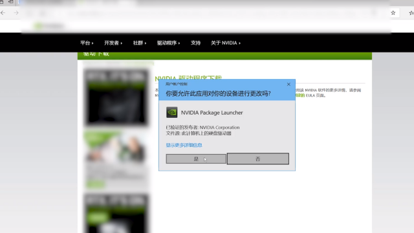Image resolution: width=414 pixels, height=233 pixels.
Task: Open the 关于 NVIDIA menu
Action: (226, 43)
